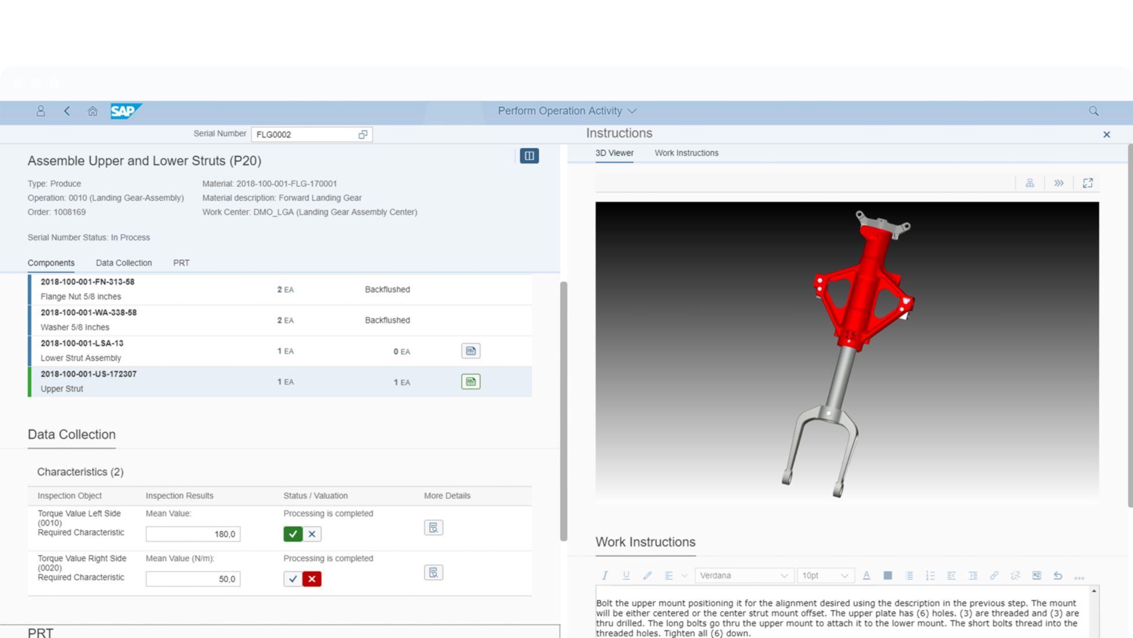
Task: Toggle the accept checkmark for Right Side torque
Action: [x=293, y=579]
